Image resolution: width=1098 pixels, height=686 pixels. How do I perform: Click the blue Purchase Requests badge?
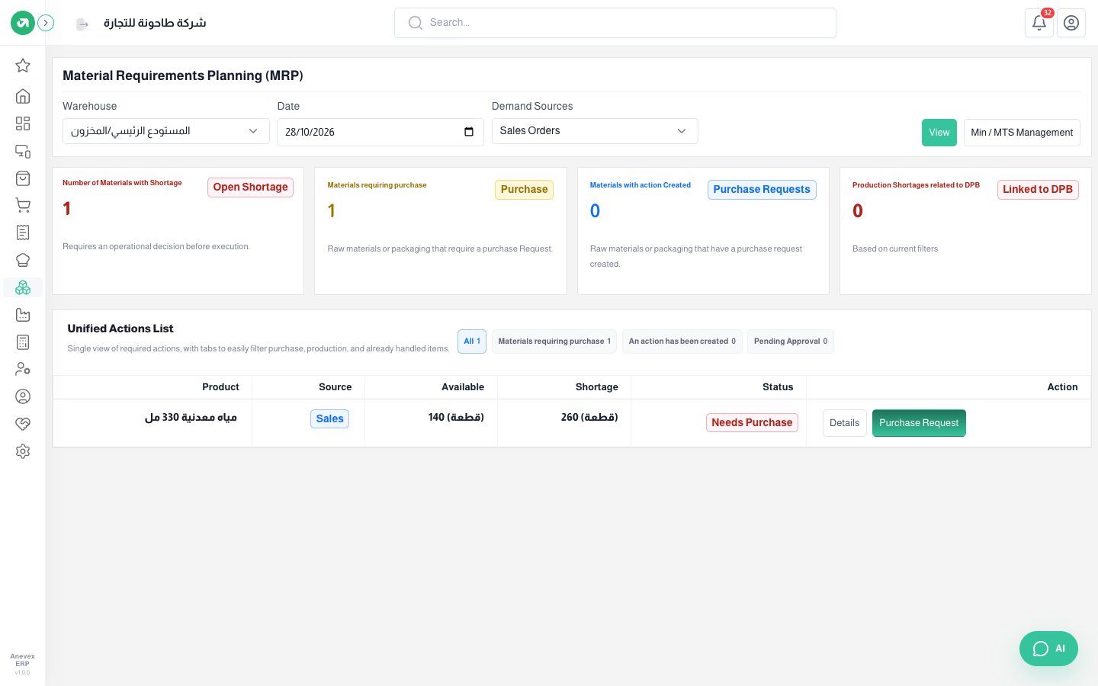pyautogui.click(x=762, y=190)
